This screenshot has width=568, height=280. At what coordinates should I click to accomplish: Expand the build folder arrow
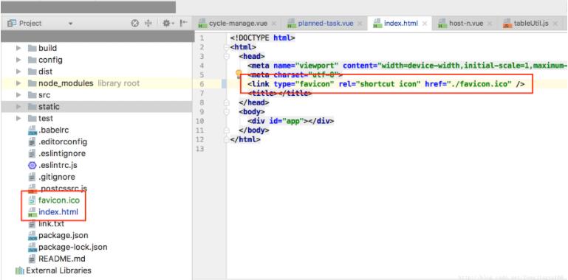pyautogui.click(x=18, y=48)
